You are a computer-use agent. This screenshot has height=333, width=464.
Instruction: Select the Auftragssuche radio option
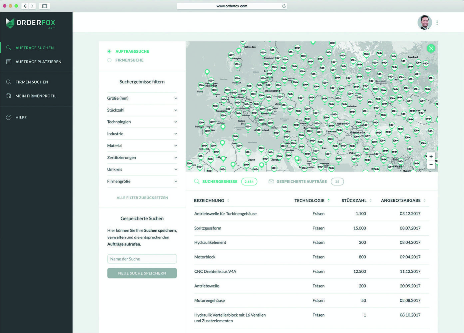[x=109, y=51]
